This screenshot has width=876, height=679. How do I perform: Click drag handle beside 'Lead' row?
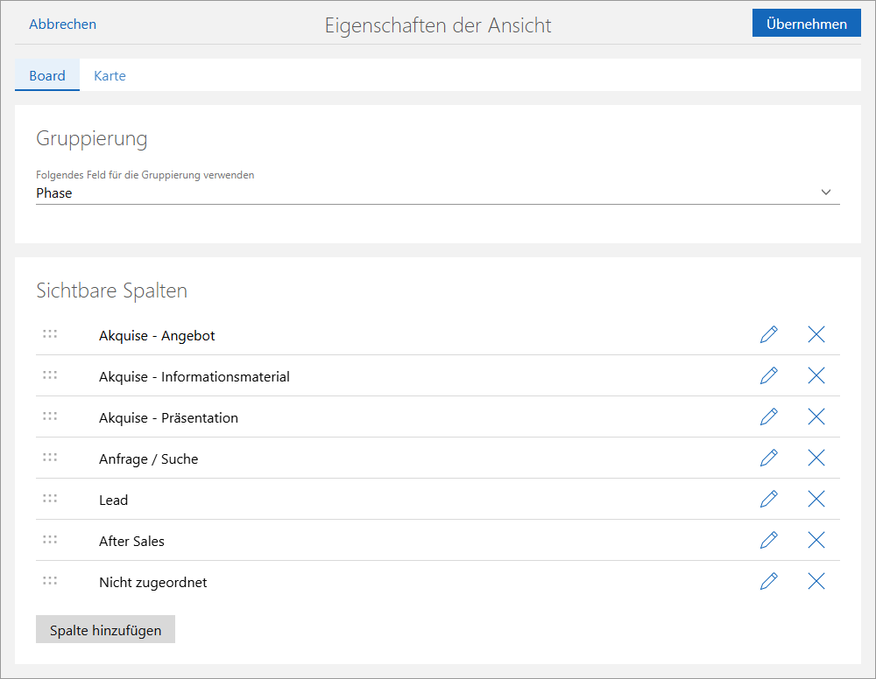[x=50, y=499]
